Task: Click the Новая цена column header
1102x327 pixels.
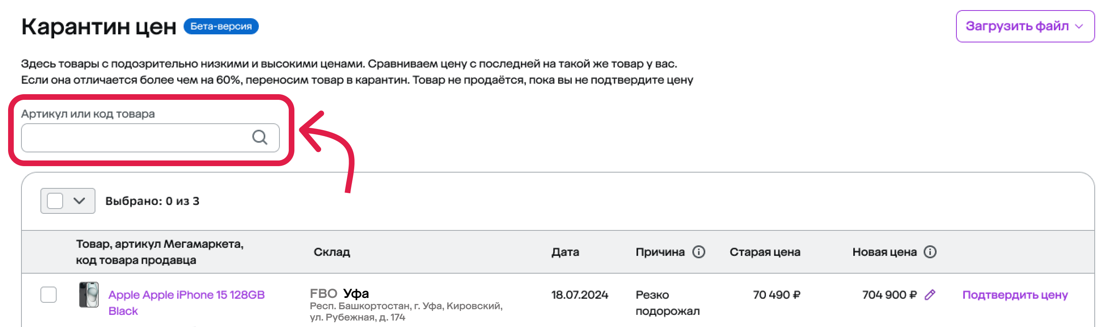Action: coord(884,252)
